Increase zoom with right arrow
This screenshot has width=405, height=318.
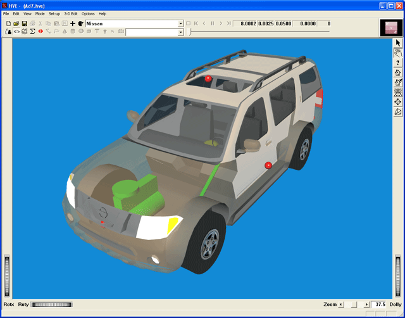(366, 305)
